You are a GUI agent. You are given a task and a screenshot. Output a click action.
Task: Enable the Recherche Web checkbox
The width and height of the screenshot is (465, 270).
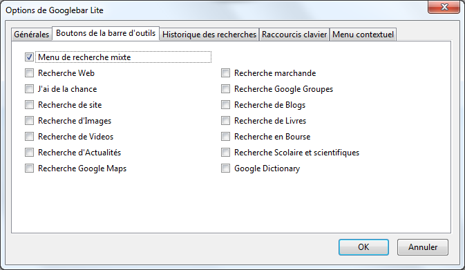point(29,73)
